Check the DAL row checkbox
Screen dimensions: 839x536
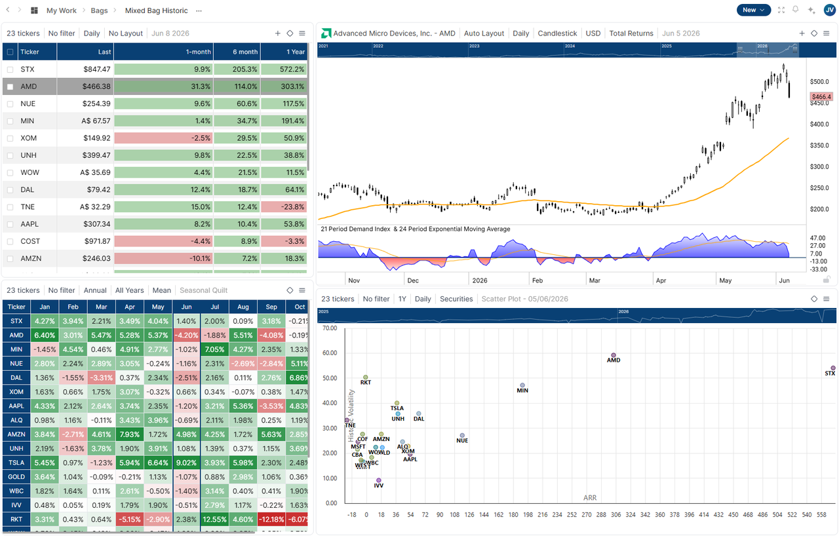[10, 189]
